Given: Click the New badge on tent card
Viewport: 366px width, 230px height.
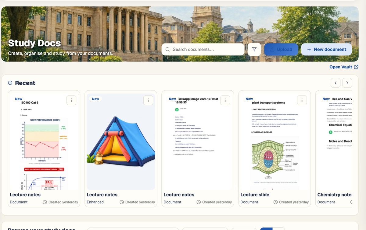Looking at the screenshot, I should tap(95, 99).
